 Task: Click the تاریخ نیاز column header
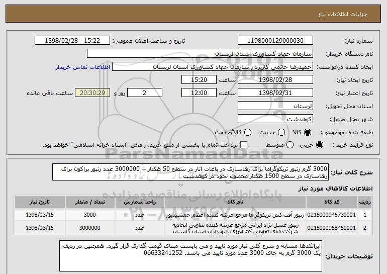coord(40,202)
